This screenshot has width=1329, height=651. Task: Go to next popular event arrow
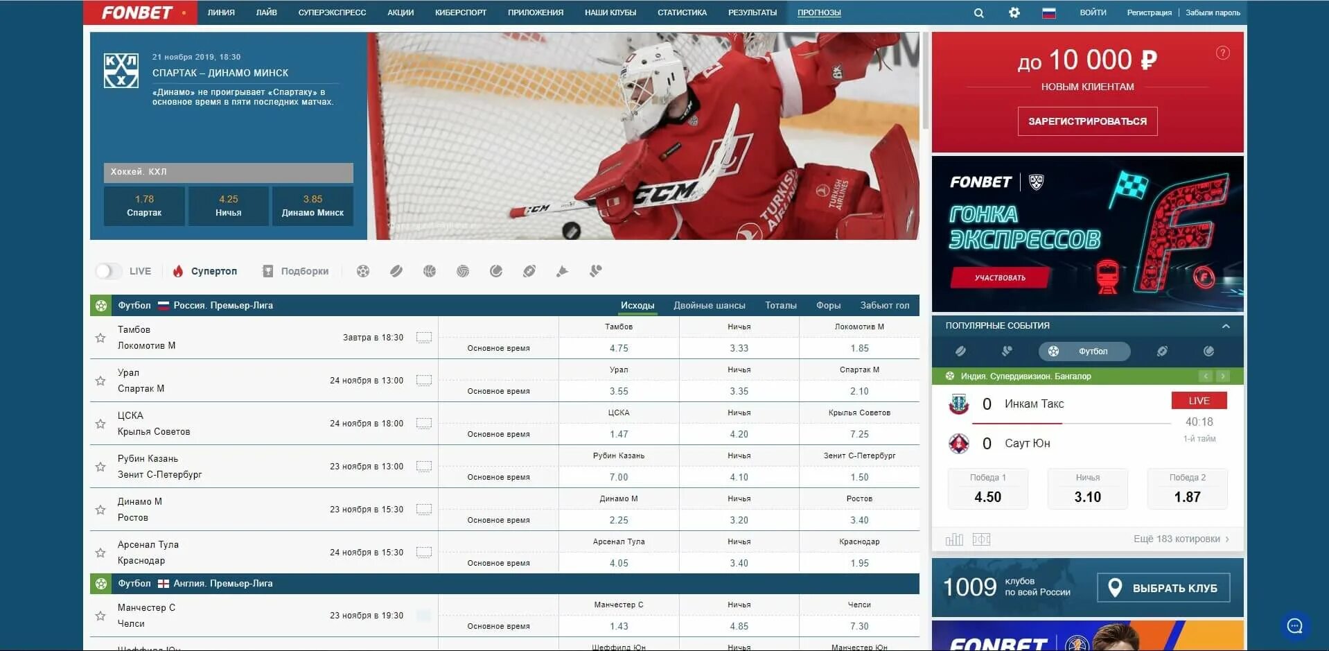pyautogui.click(x=1223, y=376)
